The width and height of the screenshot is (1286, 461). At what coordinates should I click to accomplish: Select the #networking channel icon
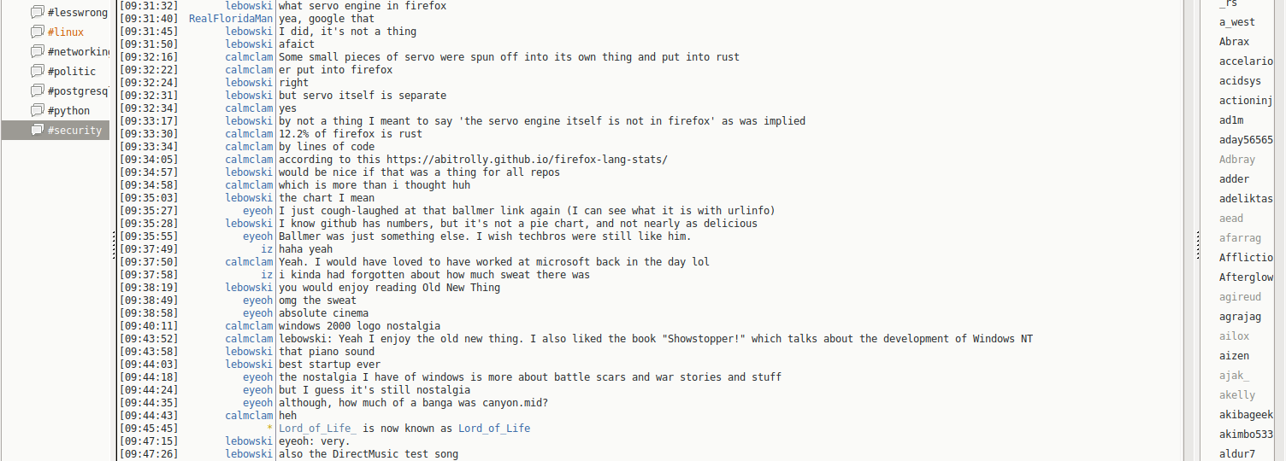[x=37, y=52]
